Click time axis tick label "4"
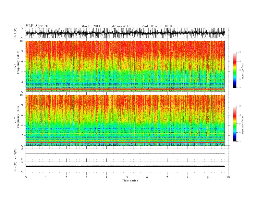Screen dimensions: 257x199 click(x=106, y=177)
